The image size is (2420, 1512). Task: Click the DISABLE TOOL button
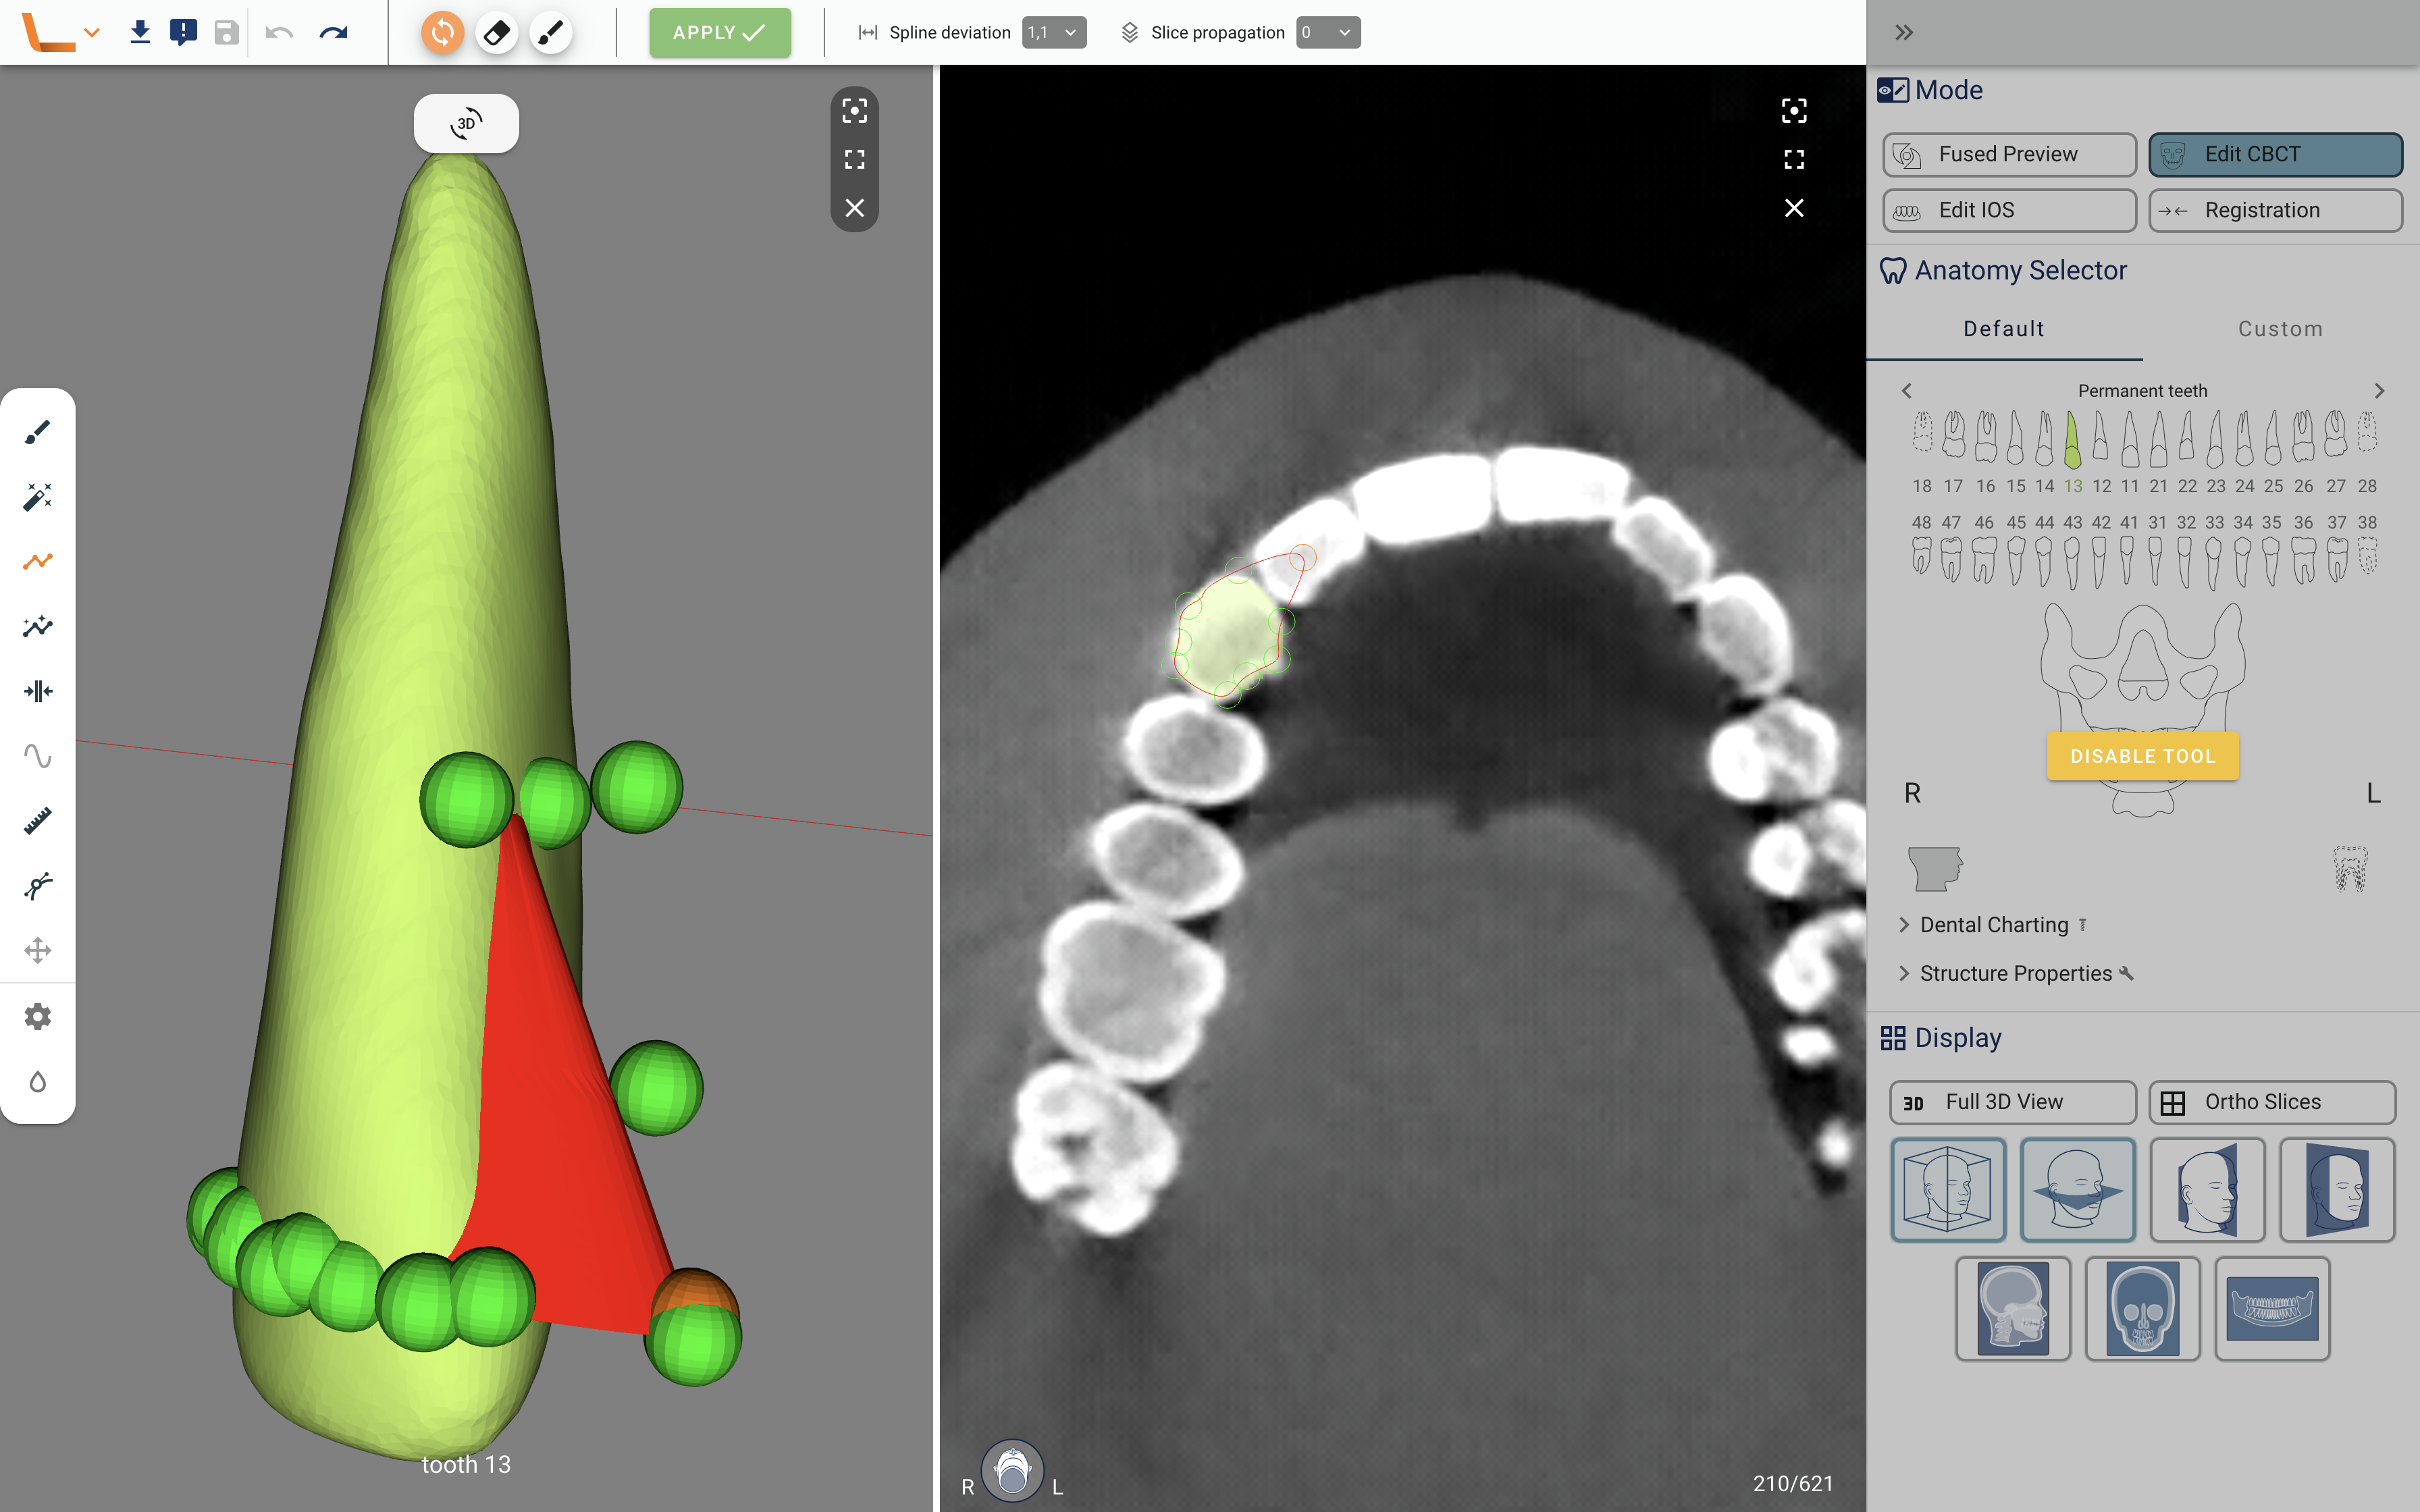pyautogui.click(x=2142, y=756)
